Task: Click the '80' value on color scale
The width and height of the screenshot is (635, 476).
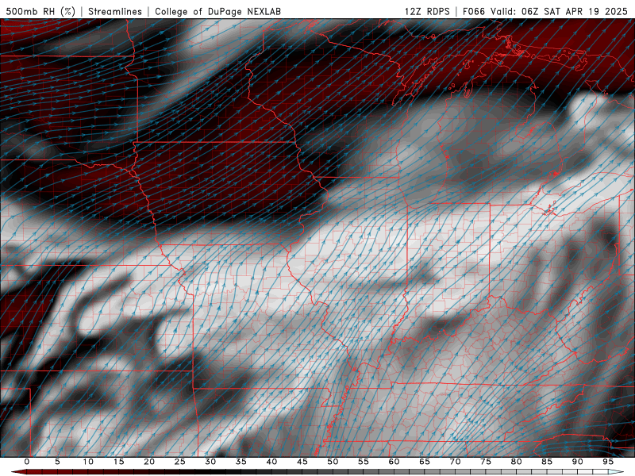Action: [516, 462]
